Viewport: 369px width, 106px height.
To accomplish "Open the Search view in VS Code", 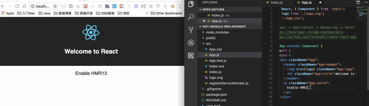I will click(191, 17).
